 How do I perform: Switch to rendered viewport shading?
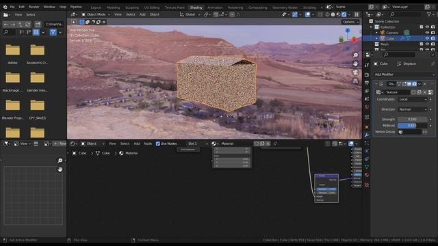(x=344, y=14)
